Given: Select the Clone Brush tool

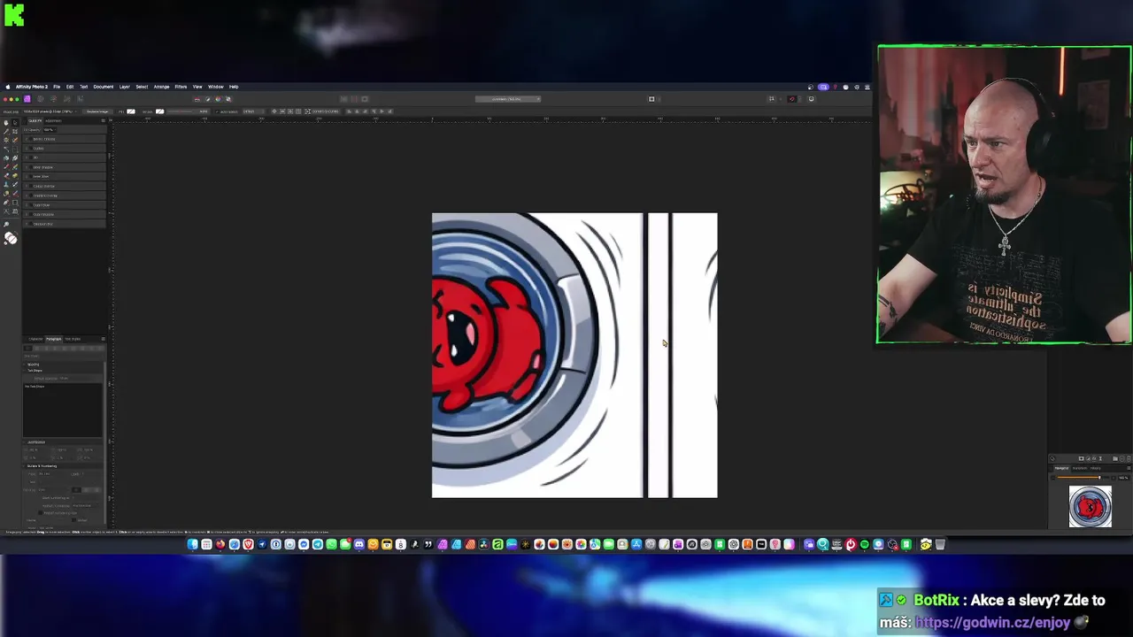Looking at the screenshot, I should tap(6, 185).
